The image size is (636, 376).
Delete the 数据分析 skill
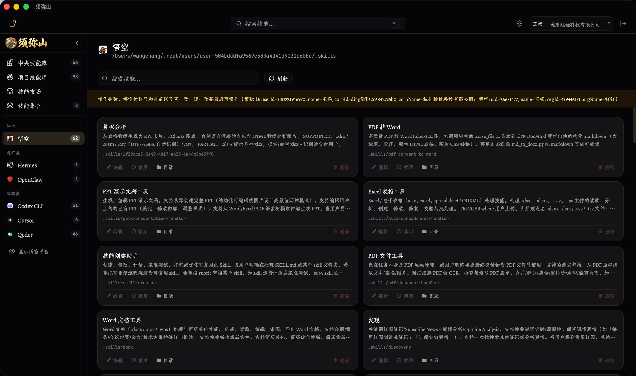click(341, 167)
